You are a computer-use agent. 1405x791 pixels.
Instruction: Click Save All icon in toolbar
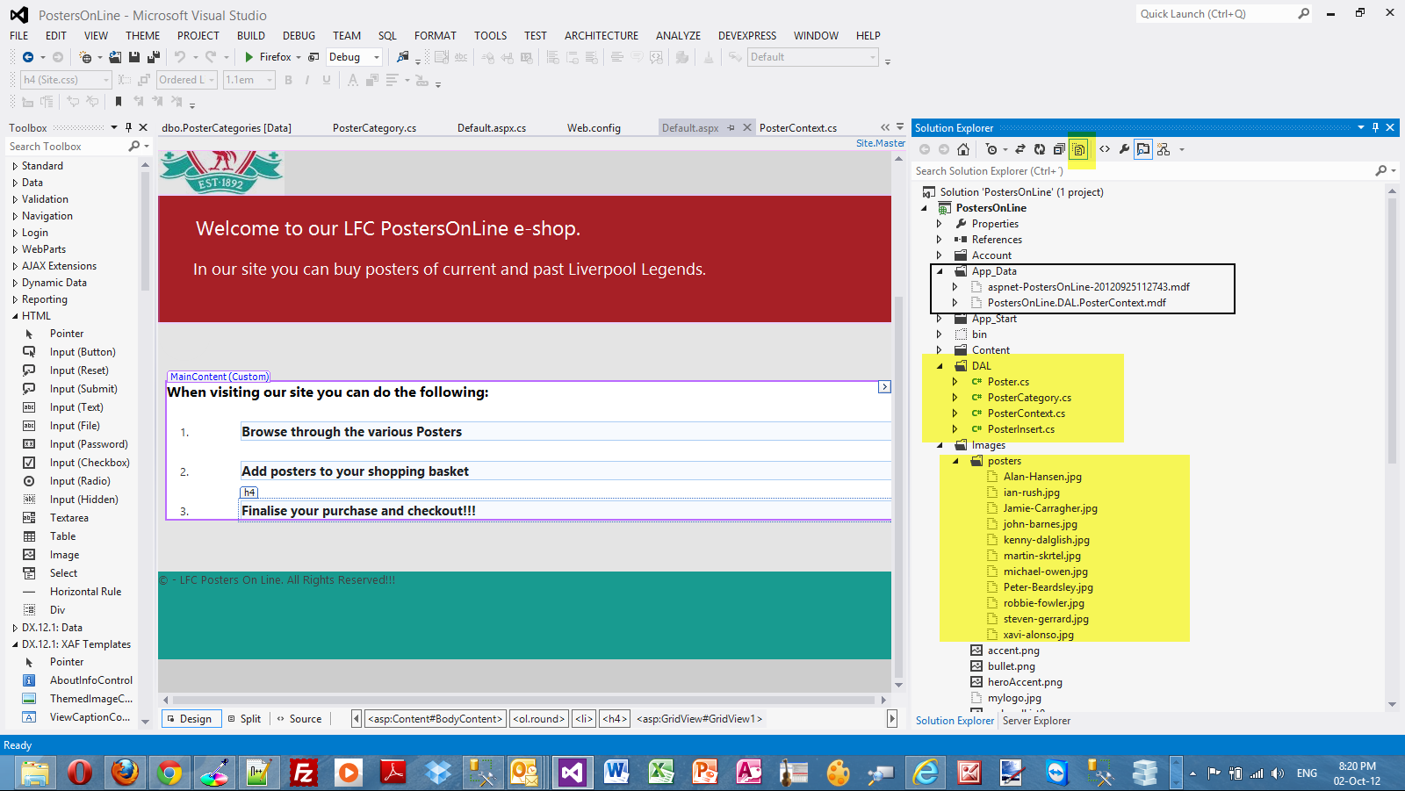pos(154,57)
